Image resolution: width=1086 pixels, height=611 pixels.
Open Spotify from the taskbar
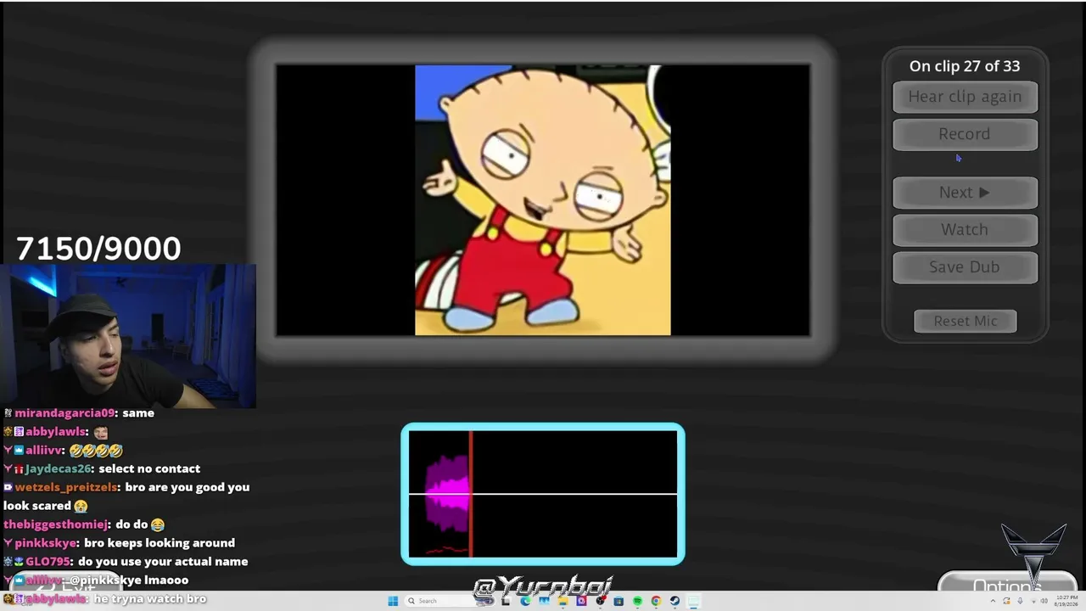coord(637,601)
